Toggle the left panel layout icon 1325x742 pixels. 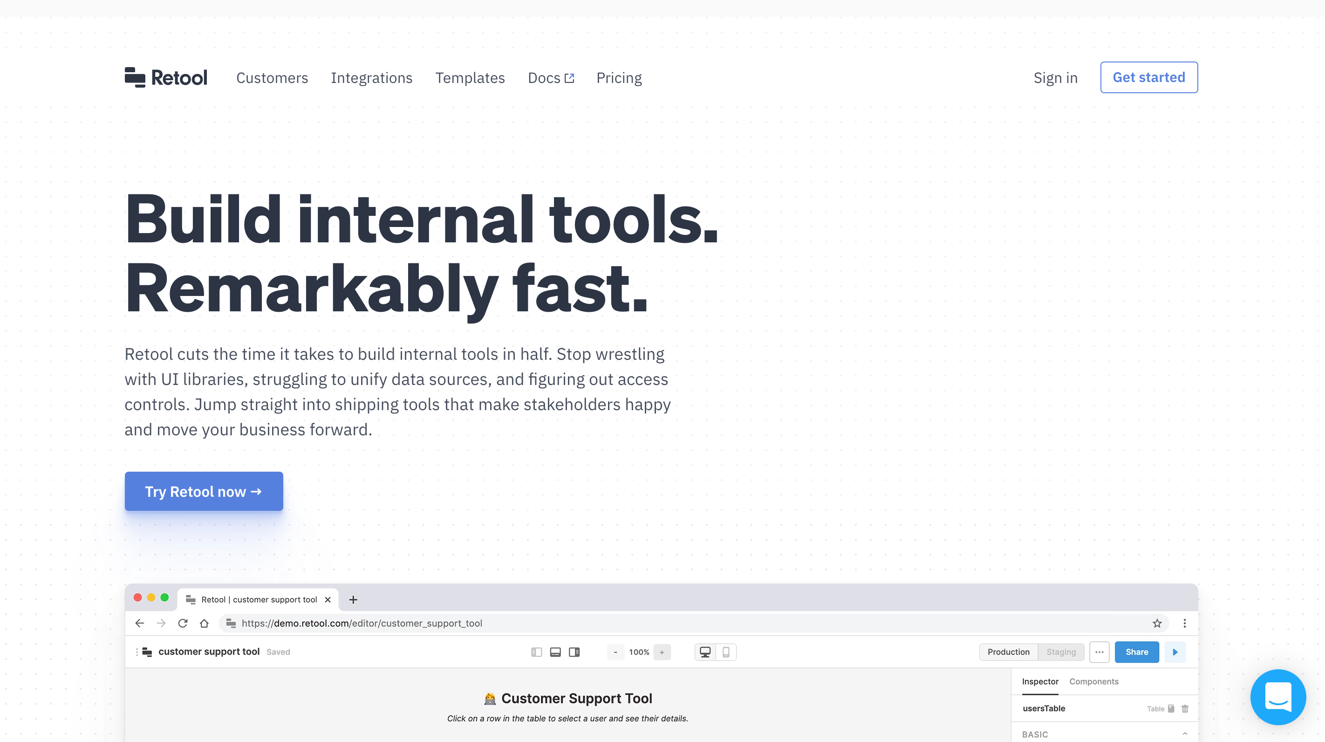pos(537,652)
